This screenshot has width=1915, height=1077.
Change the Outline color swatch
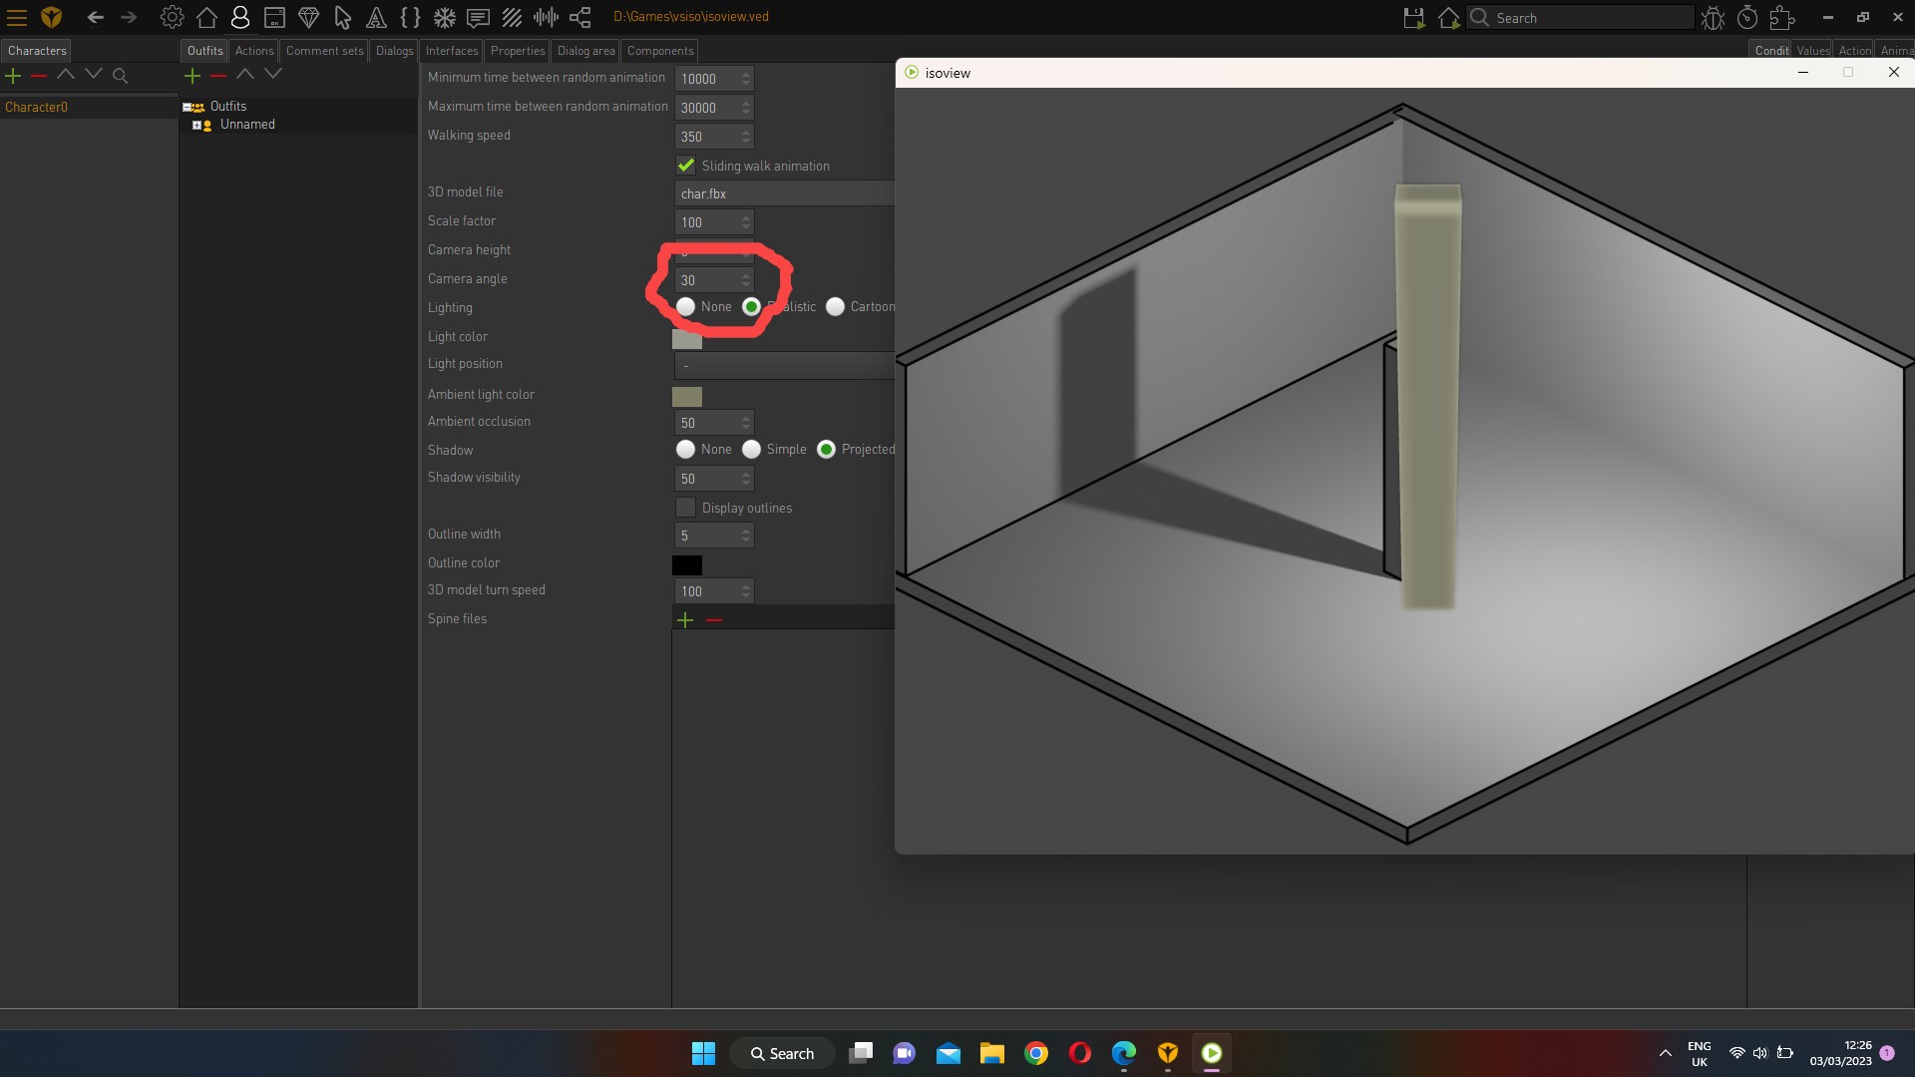[x=688, y=564]
